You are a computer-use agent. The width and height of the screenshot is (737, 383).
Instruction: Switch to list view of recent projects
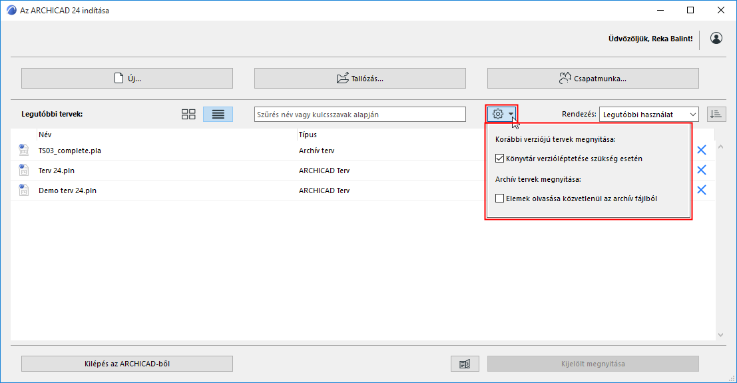point(218,115)
